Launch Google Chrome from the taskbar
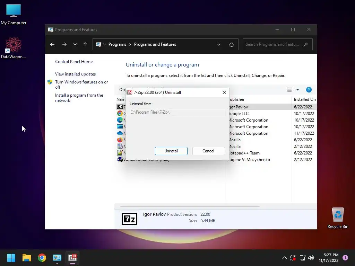This screenshot has height=266, width=355. [42, 258]
